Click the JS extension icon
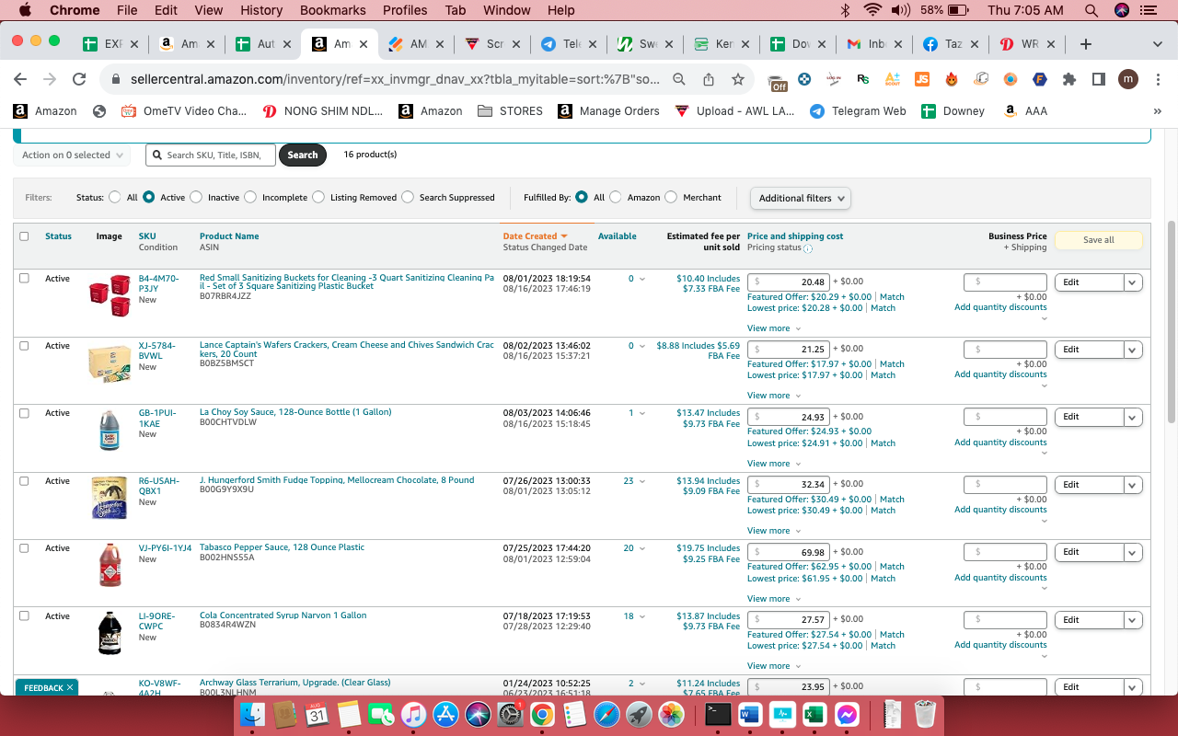1178x736 pixels. (921, 80)
